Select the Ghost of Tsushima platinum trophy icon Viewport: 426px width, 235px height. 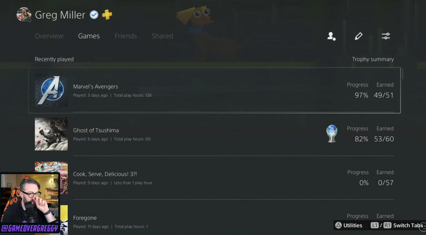point(332,134)
